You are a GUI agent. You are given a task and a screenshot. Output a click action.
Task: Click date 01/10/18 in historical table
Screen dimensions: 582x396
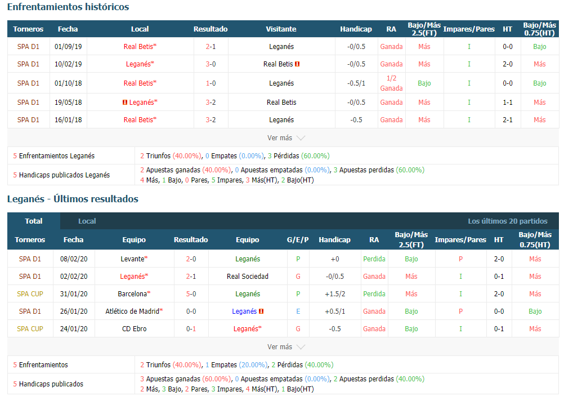[x=68, y=83]
